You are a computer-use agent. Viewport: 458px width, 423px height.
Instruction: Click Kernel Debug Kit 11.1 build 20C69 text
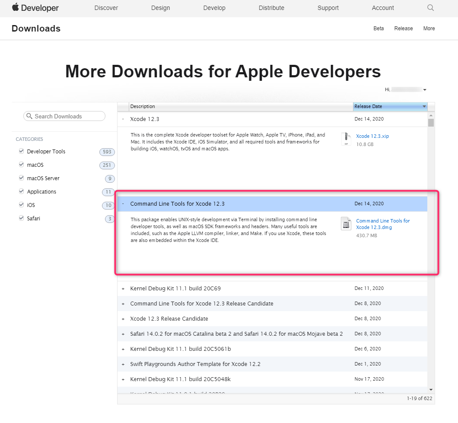[x=175, y=289]
